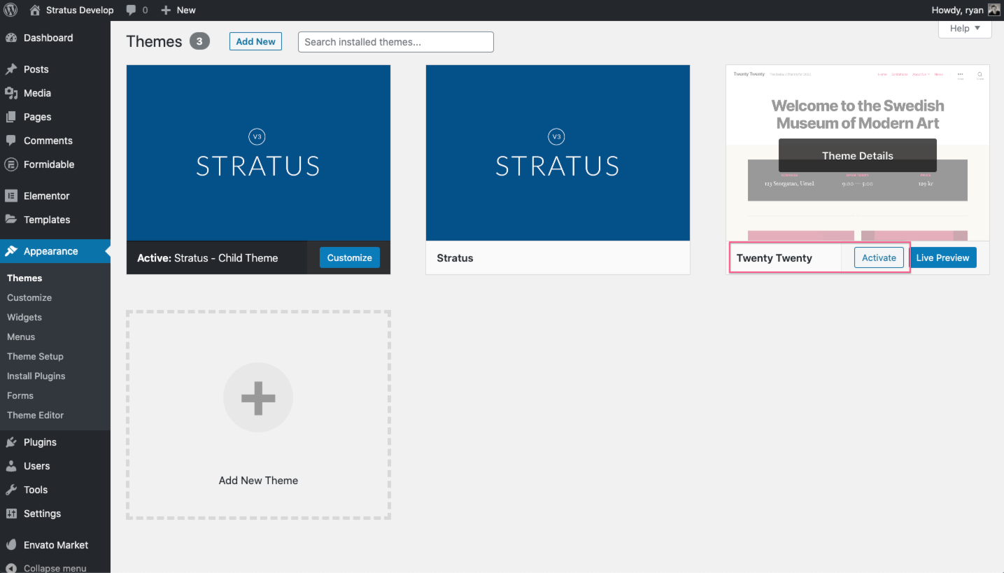Click the blue Customize button on active theme
Screen dimensions: 1004x573
click(x=350, y=257)
